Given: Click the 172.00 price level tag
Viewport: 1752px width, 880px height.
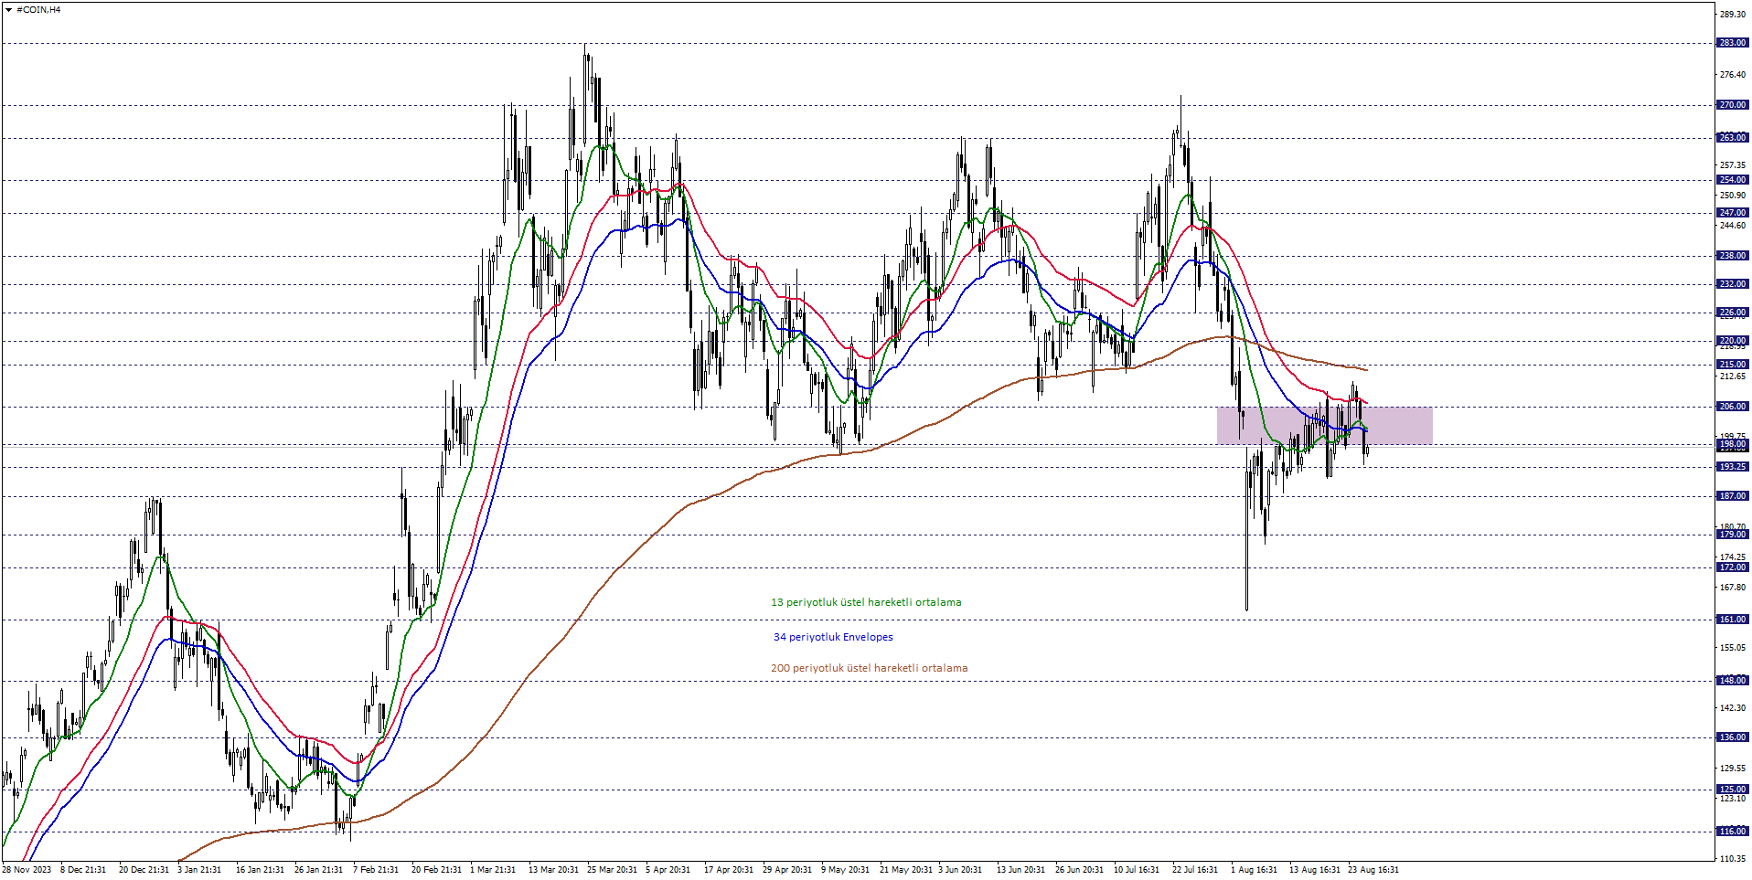Looking at the screenshot, I should point(1733,567).
